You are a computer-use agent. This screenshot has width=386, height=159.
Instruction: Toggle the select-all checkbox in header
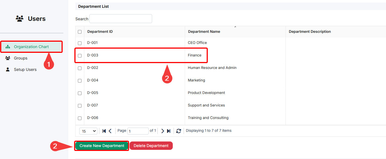80,32
